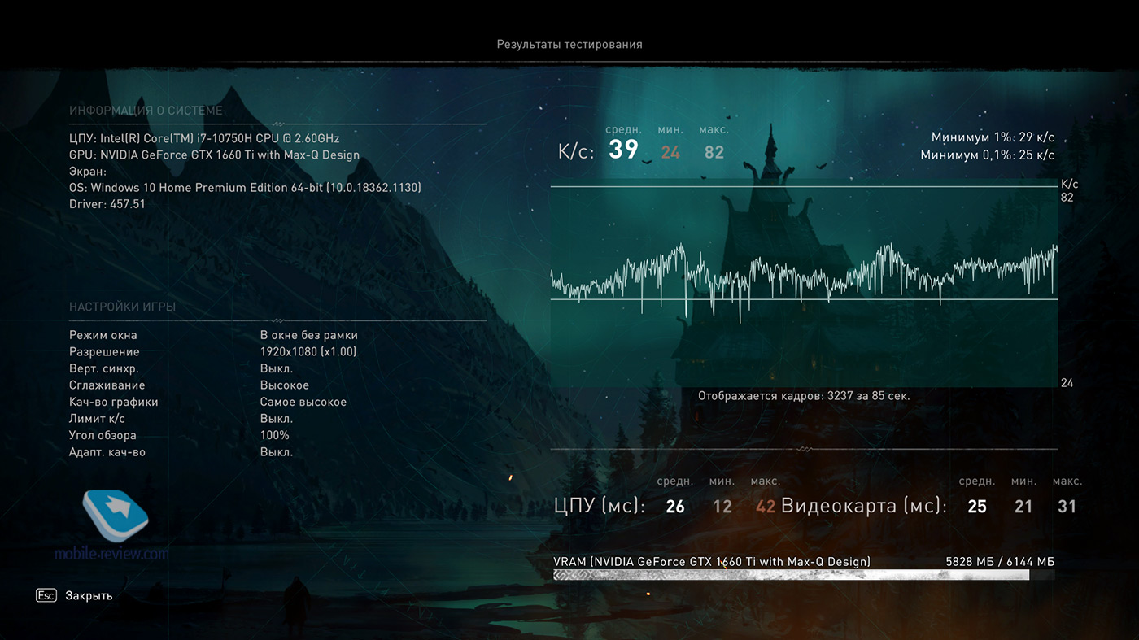1139x640 pixels.
Task: Click the 100% field of view value
Action: [x=275, y=435]
